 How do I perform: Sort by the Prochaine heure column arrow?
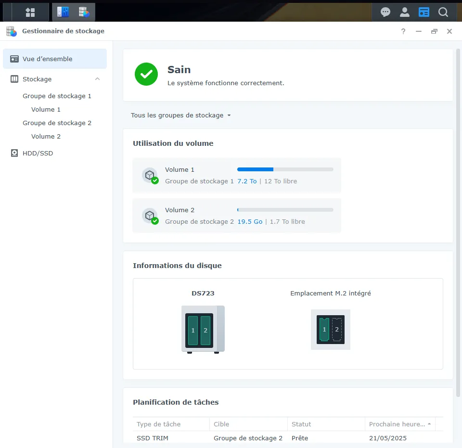click(x=429, y=424)
